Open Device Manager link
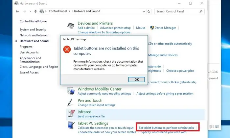Screen dimensions: 230x138 (165, 28)
